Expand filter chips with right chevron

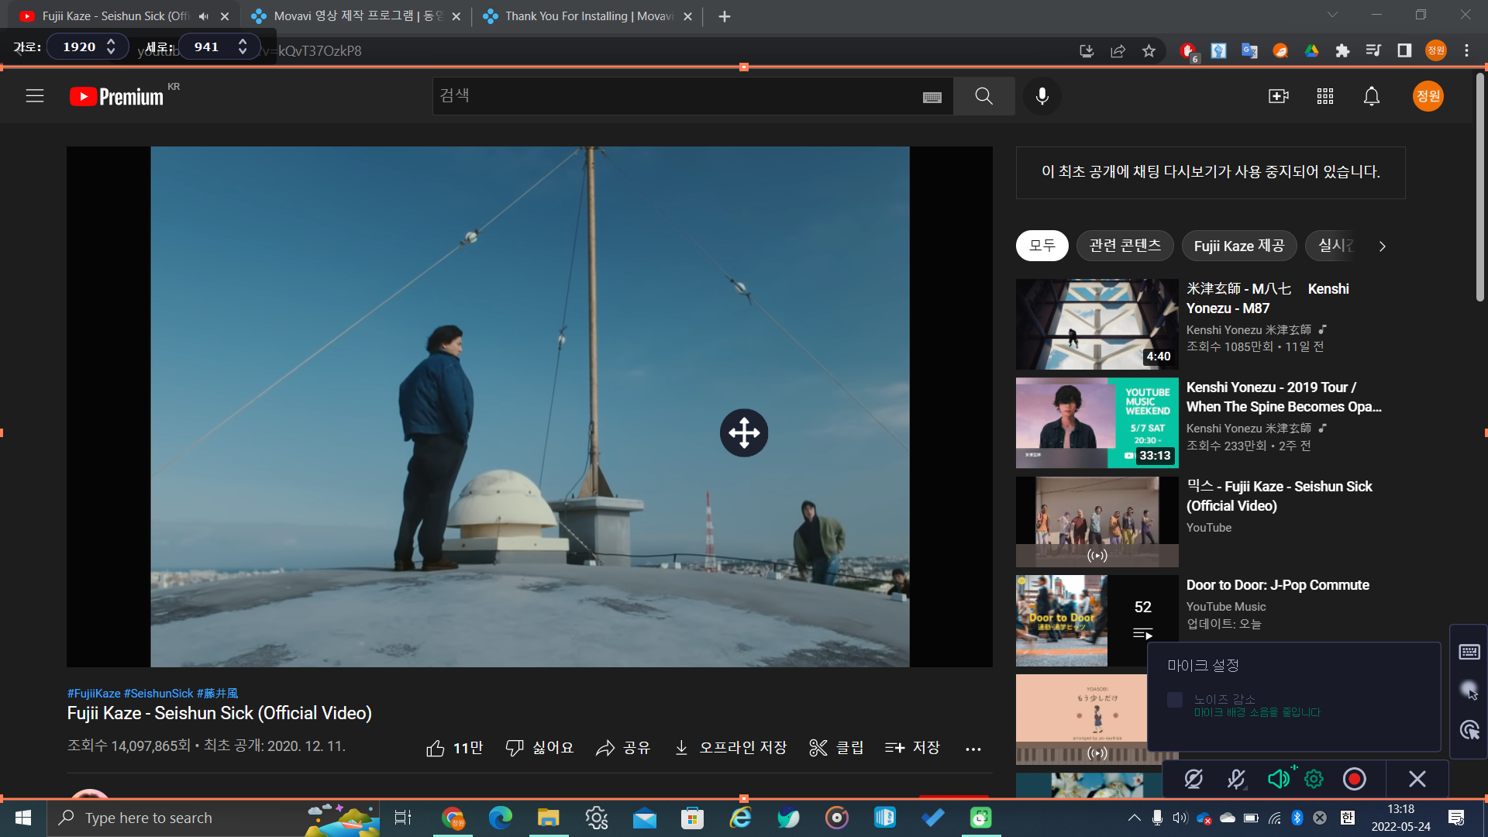1382,246
